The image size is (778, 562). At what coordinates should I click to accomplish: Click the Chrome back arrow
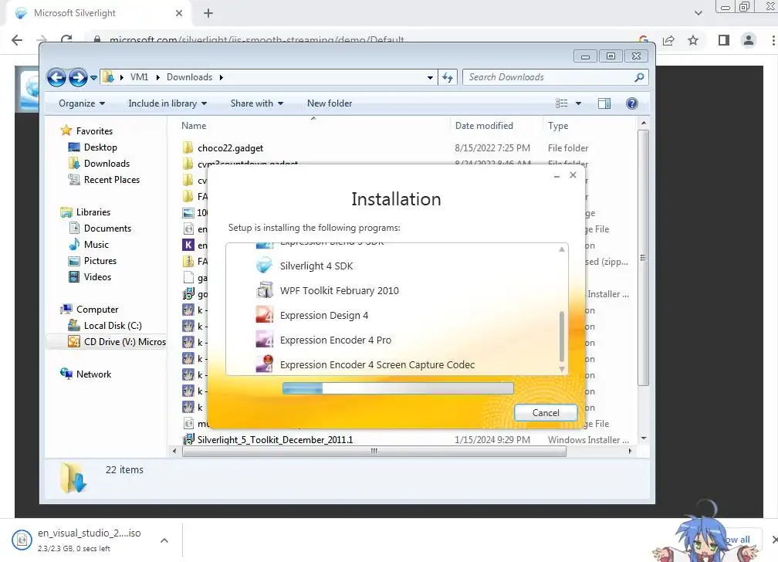coord(17,40)
